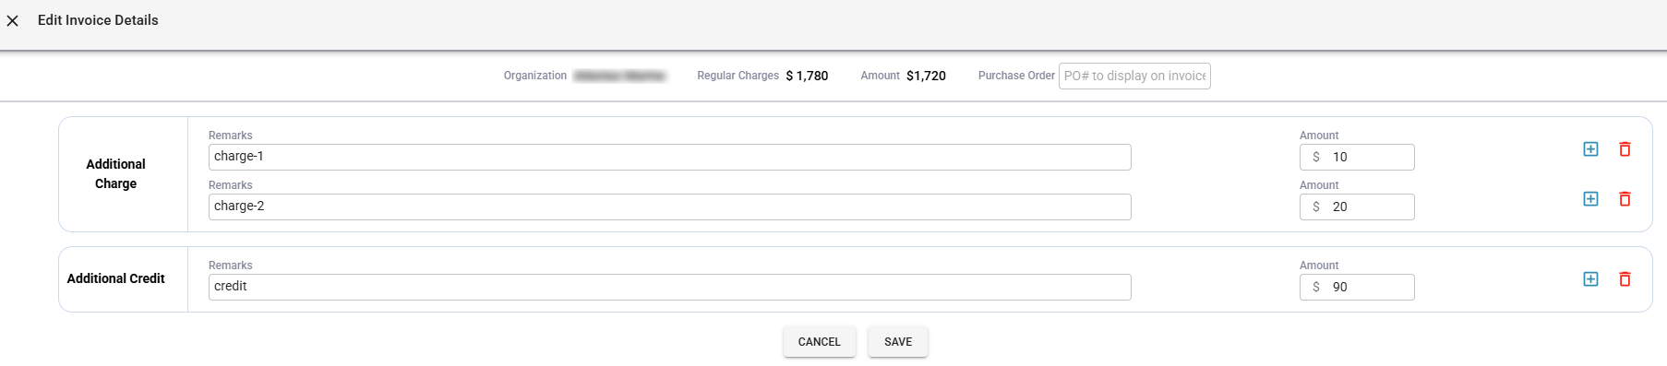Add a new Additional Credit row
The width and height of the screenshot is (1667, 366).
pyautogui.click(x=1590, y=279)
